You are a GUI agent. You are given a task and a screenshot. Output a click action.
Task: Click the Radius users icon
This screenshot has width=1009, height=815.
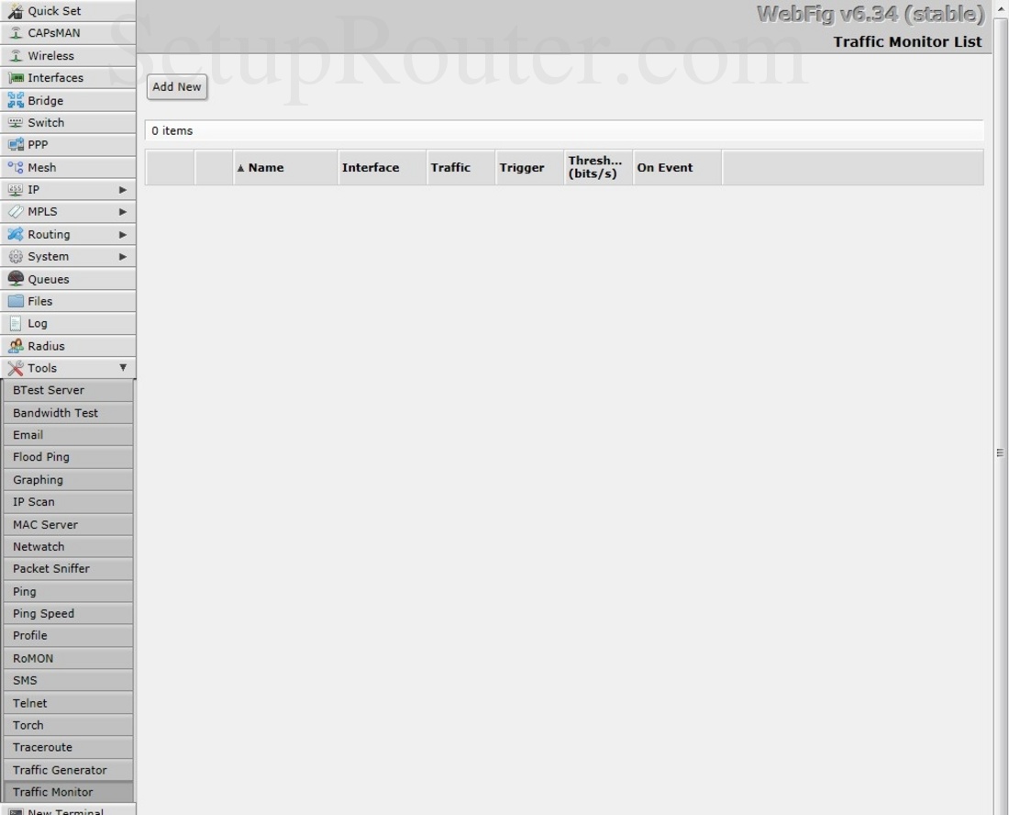pos(16,346)
